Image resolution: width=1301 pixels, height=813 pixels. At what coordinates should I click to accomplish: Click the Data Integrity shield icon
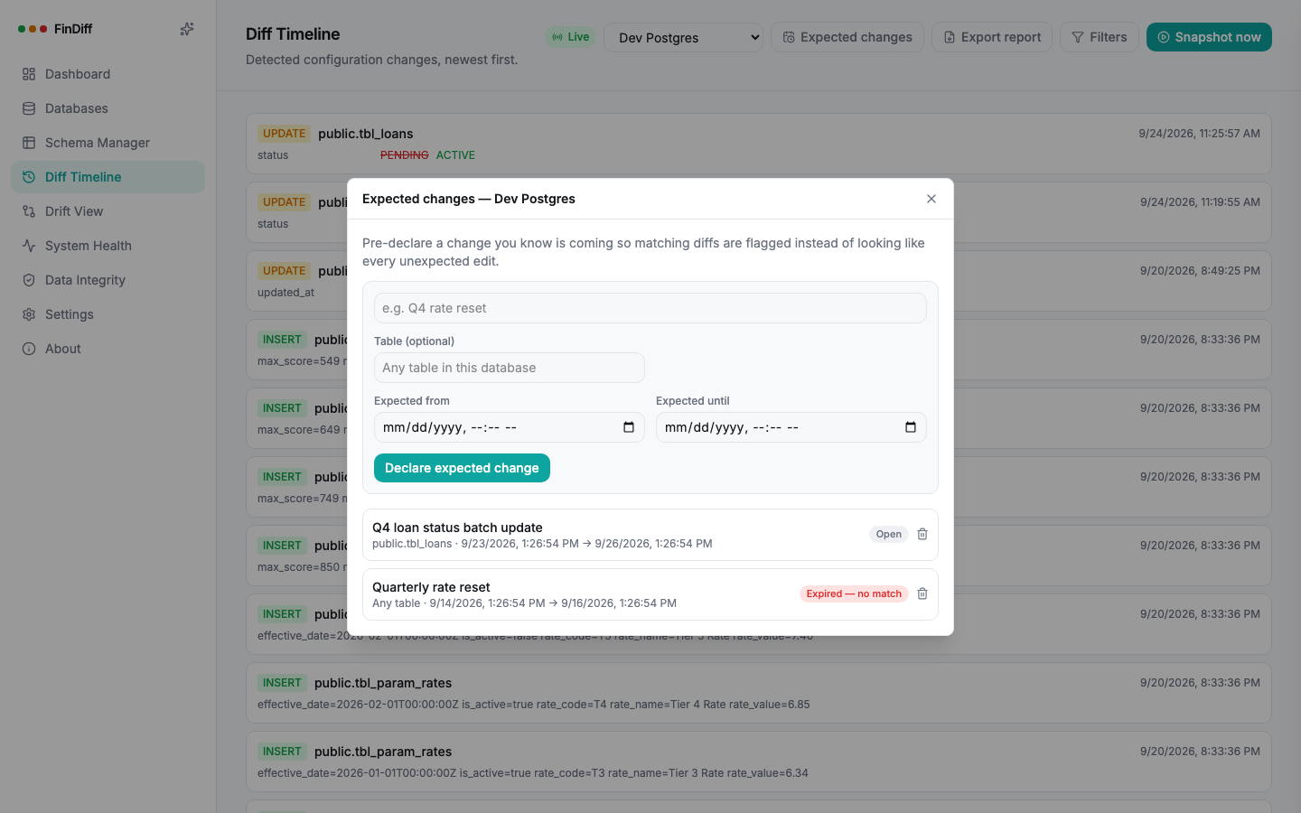point(29,280)
